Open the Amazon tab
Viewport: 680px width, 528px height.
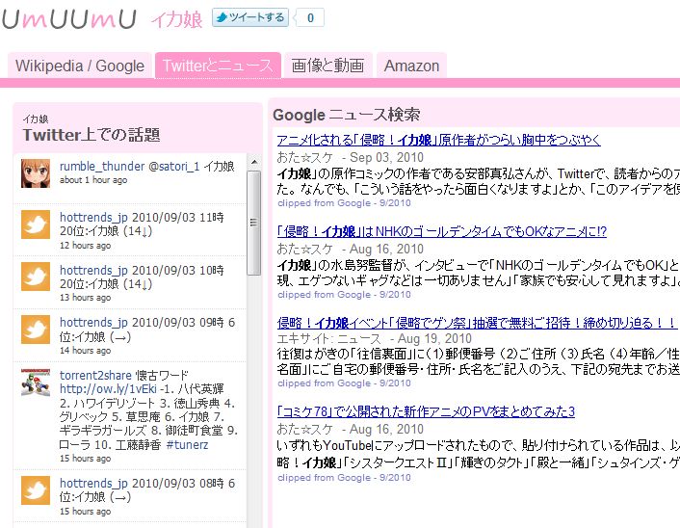[x=411, y=66]
